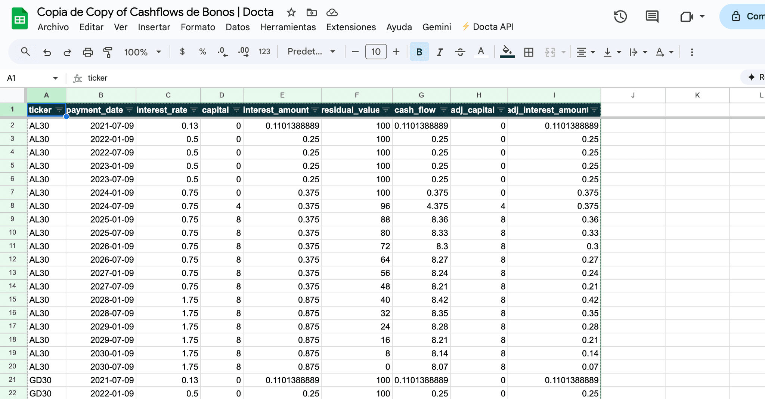Click the increase font size plus button
Screen dimensions: 765x399
pyautogui.click(x=396, y=52)
